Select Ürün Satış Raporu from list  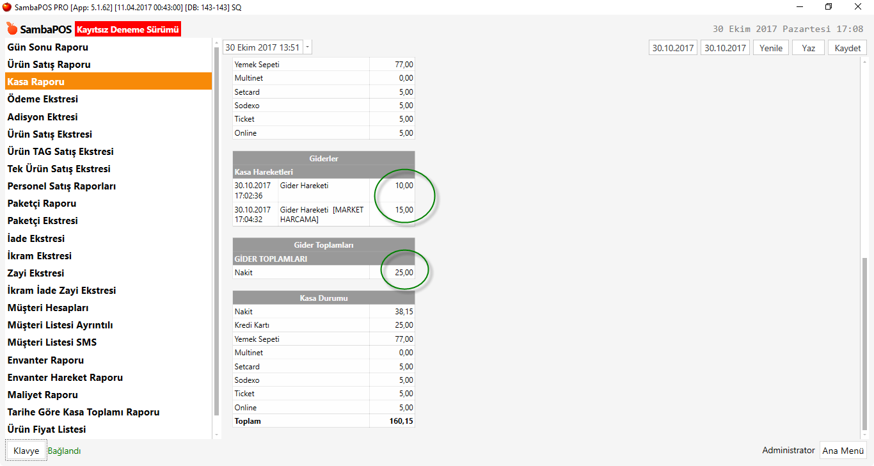coord(49,65)
